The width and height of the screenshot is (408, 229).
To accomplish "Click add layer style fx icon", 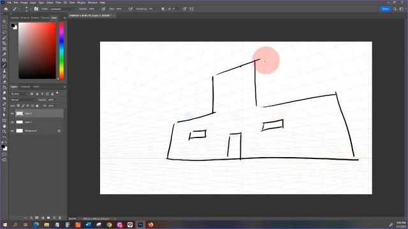I will (31, 218).
